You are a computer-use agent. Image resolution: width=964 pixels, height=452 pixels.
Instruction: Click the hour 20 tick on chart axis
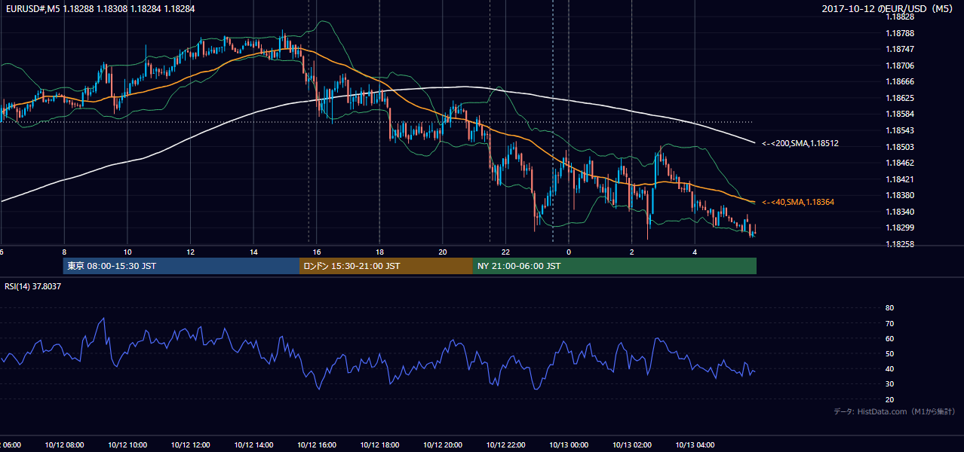(442, 252)
